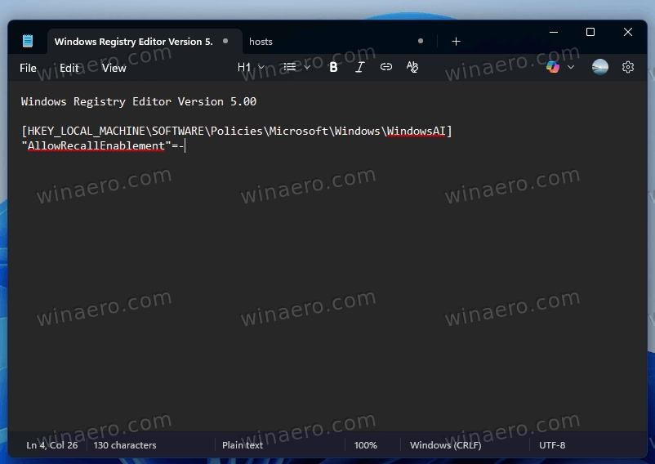Screen dimensions: 655x464
Task: Click the bulleted list icon
Action: pyautogui.click(x=289, y=67)
